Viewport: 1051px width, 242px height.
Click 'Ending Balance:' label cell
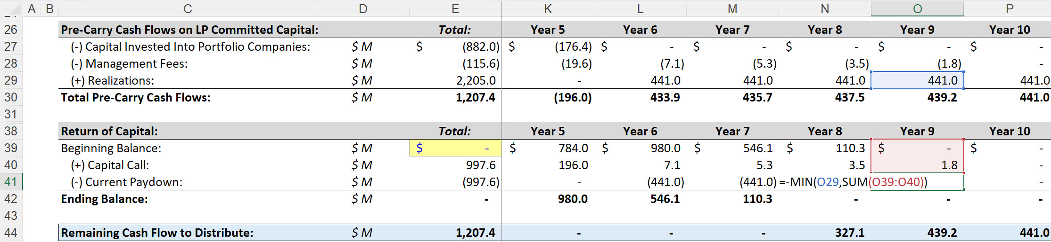point(188,199)
